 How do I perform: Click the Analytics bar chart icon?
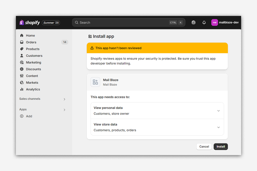point(22,89)
